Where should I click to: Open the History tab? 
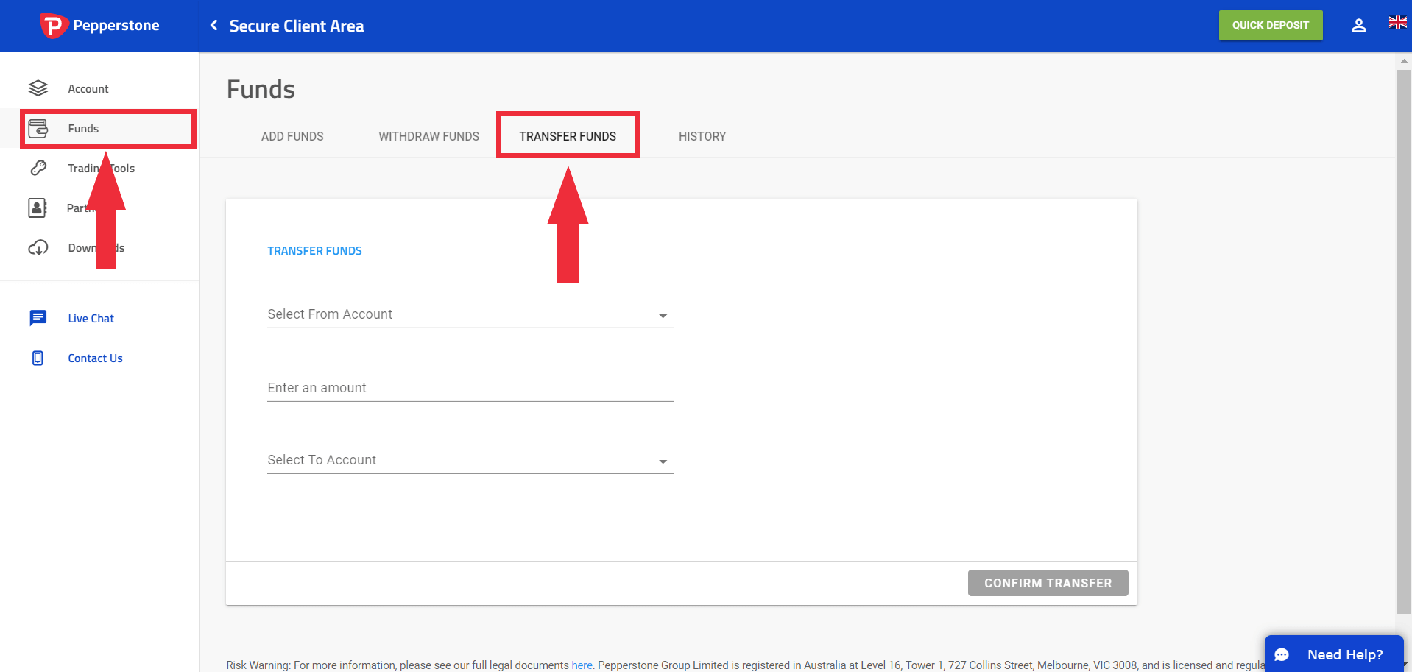(x=702, y=136)
